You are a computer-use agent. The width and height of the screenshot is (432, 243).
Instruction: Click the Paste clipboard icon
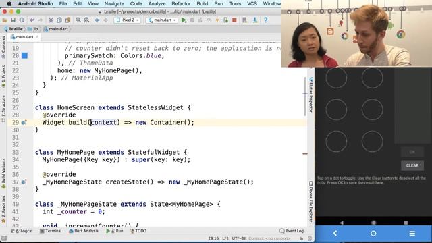[67, 20]
